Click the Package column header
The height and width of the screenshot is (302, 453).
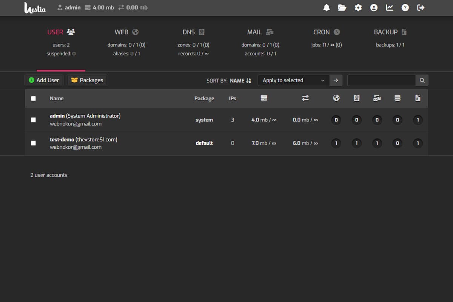pyautogui.click(x=204, y=99)
